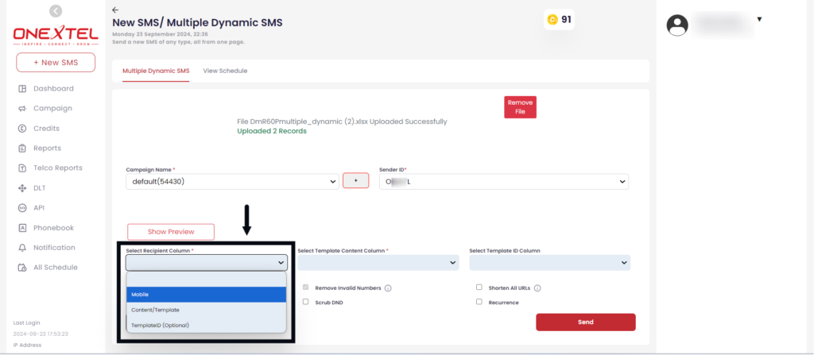This screenshot has height=355, width=814.
Task: Open Select Template ID Column dropdown
Action: point(550,263)
